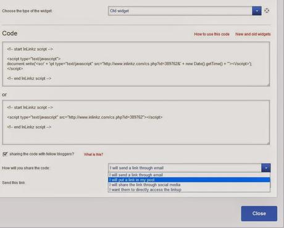
Task: Choose 'I want them to directly access the linkup'
Action: click(189, 190)
